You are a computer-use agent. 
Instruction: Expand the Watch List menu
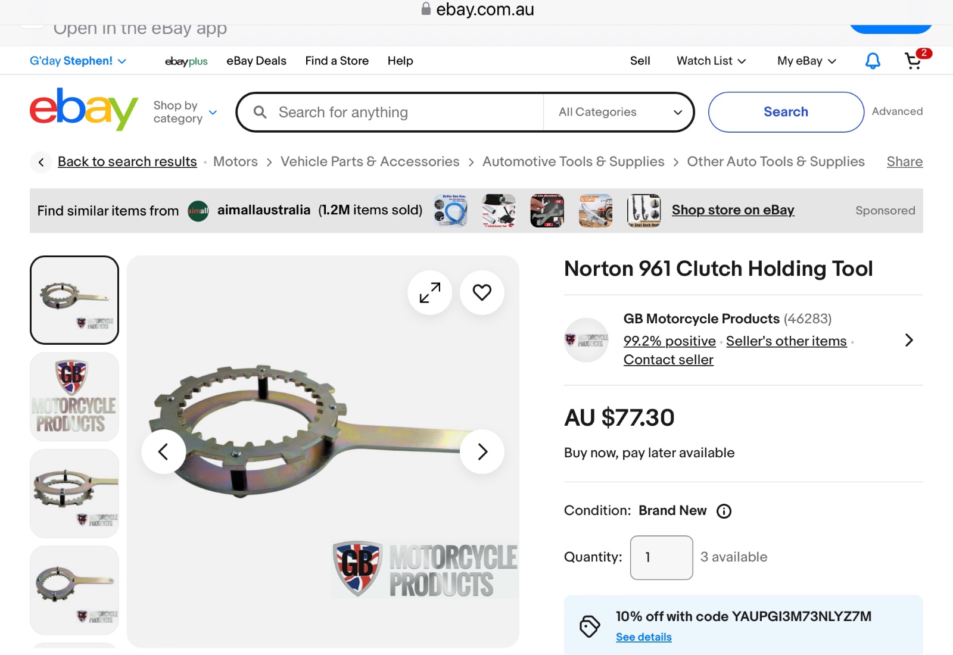(711, 61)
